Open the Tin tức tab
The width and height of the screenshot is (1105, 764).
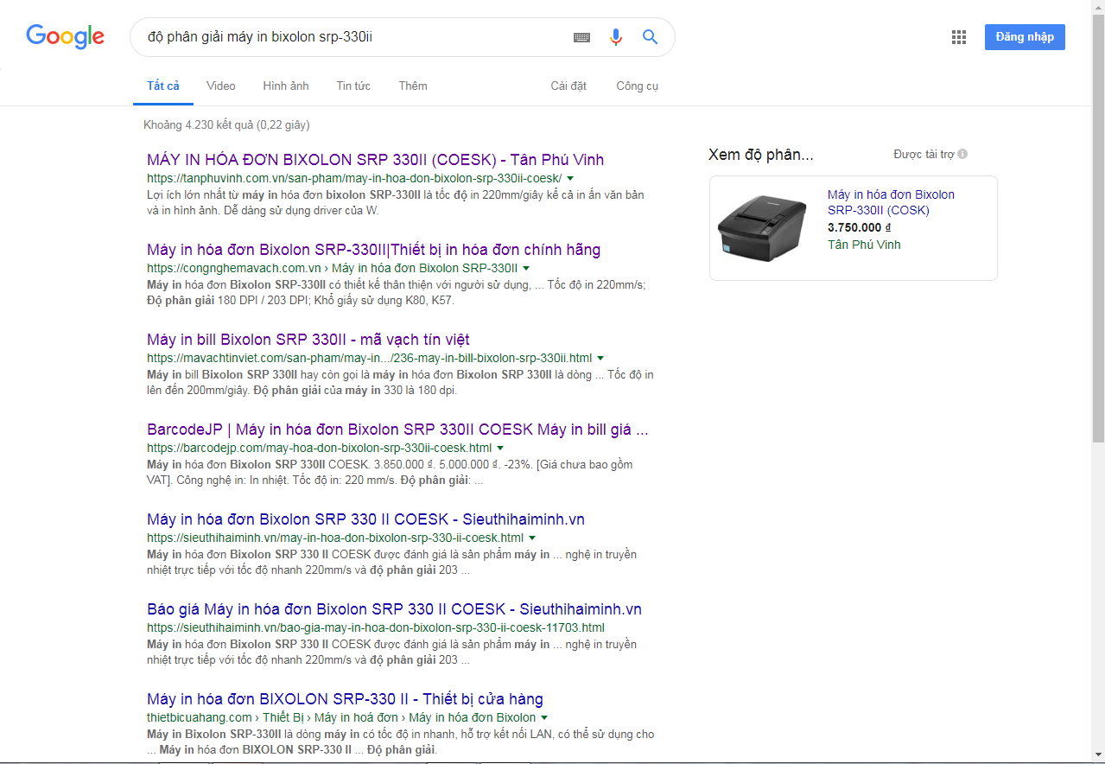[353, 86]
